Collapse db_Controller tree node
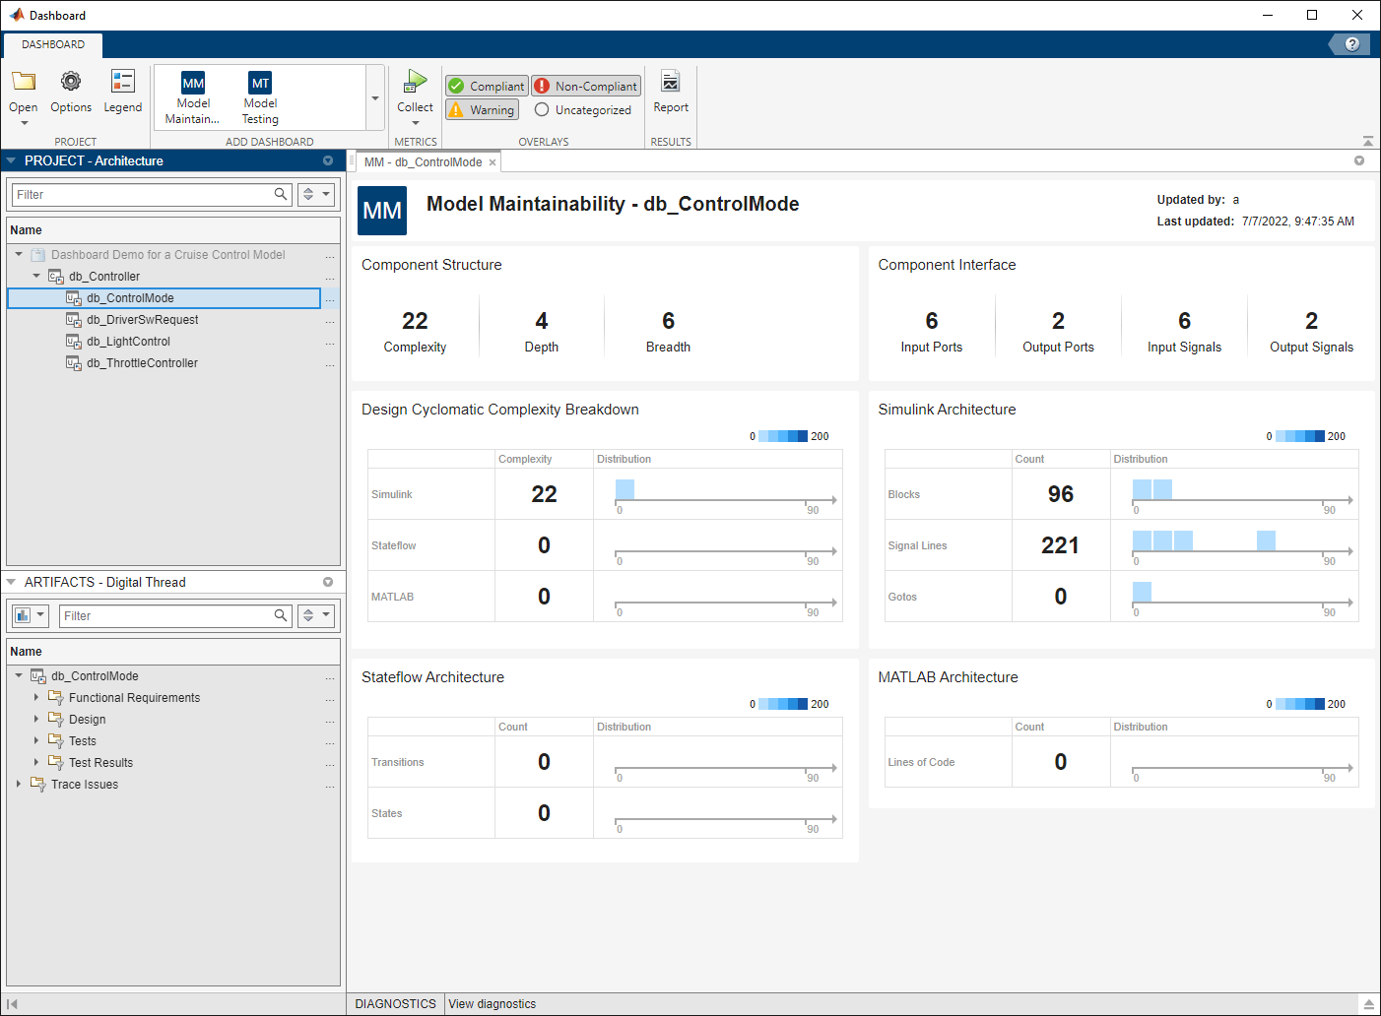This screenshot has height=1016, width=1381. point(36,277)
